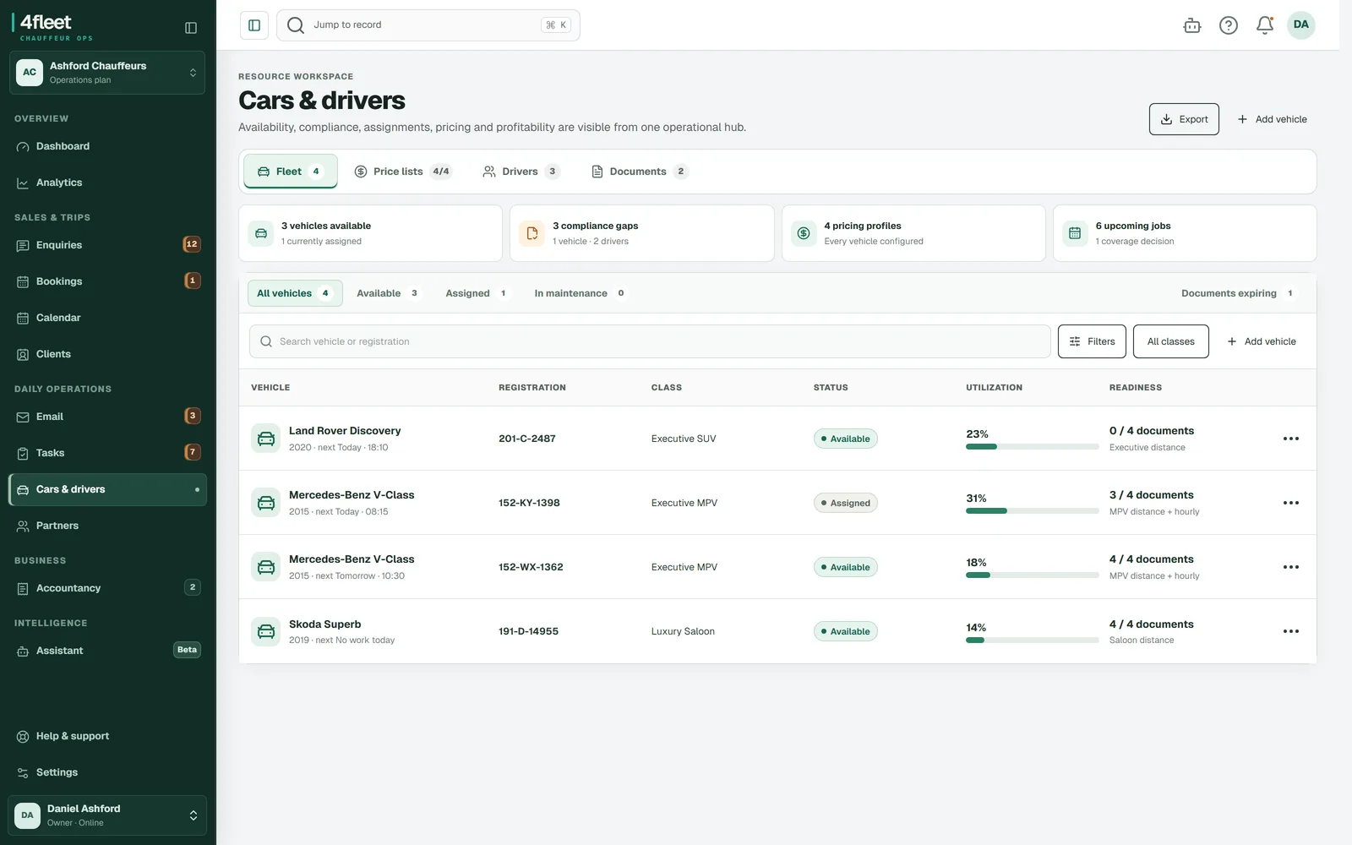Viewport: 1352px width, 845px height.
Task: Click Add vehicle in the page header
Action: (1273, 119)
